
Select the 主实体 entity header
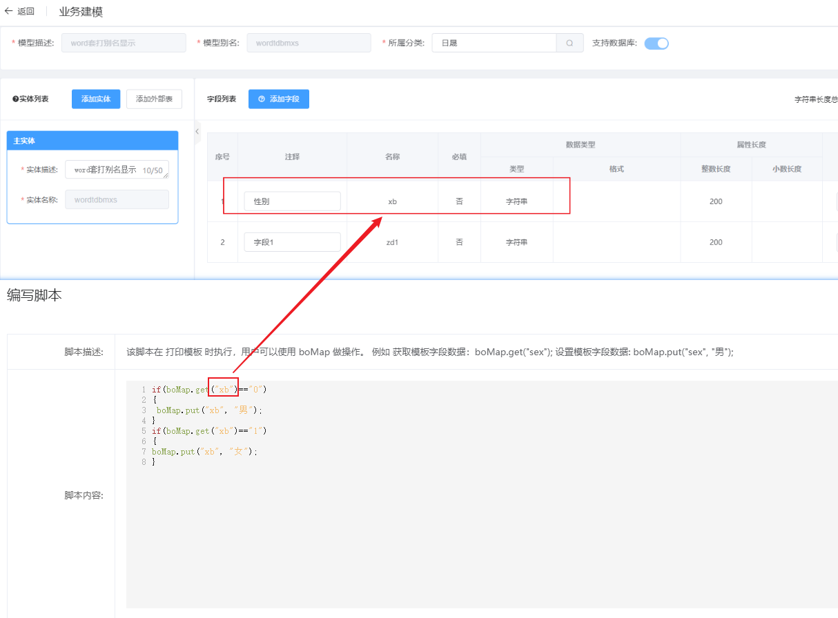tap(92, 141)
